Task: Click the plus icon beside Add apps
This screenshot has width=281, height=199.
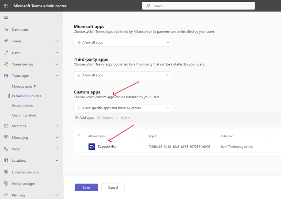Action: (76, 118)
